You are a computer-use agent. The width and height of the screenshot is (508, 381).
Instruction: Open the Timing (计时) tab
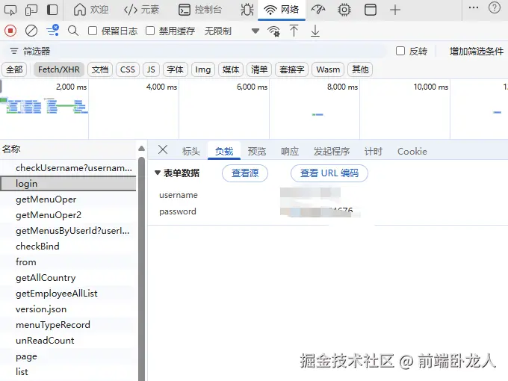[x=374, y=152]
